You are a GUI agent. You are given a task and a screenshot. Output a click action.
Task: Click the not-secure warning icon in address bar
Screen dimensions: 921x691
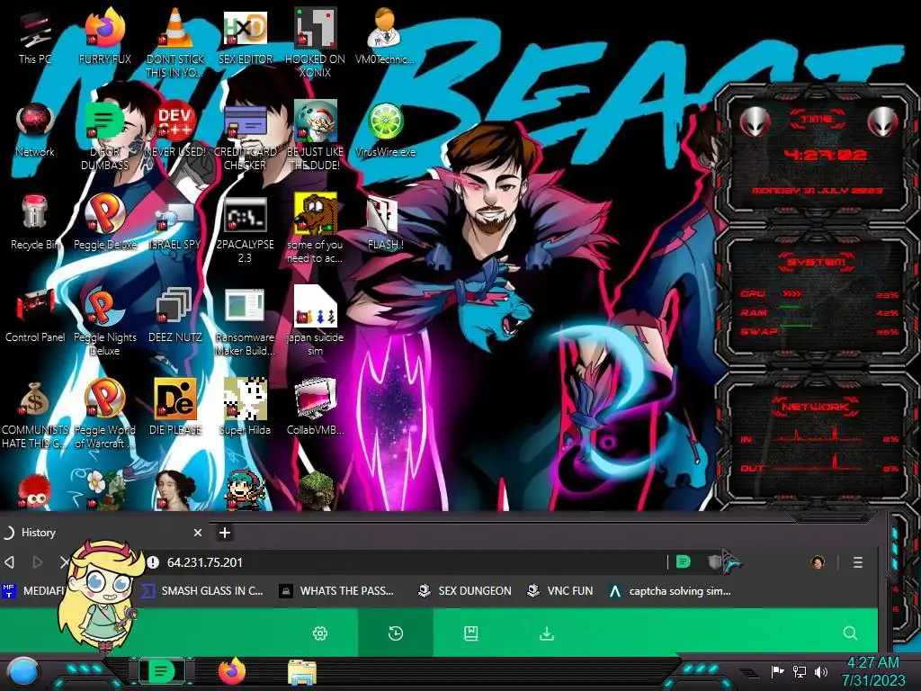pos(153,562)
